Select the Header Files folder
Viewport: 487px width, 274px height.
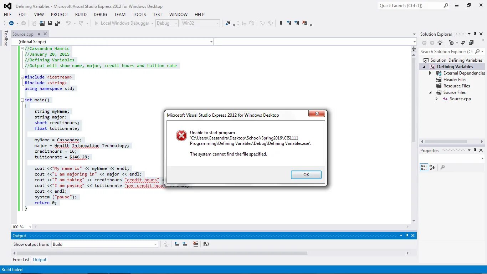pyautogui.click(x=455, y=80)
